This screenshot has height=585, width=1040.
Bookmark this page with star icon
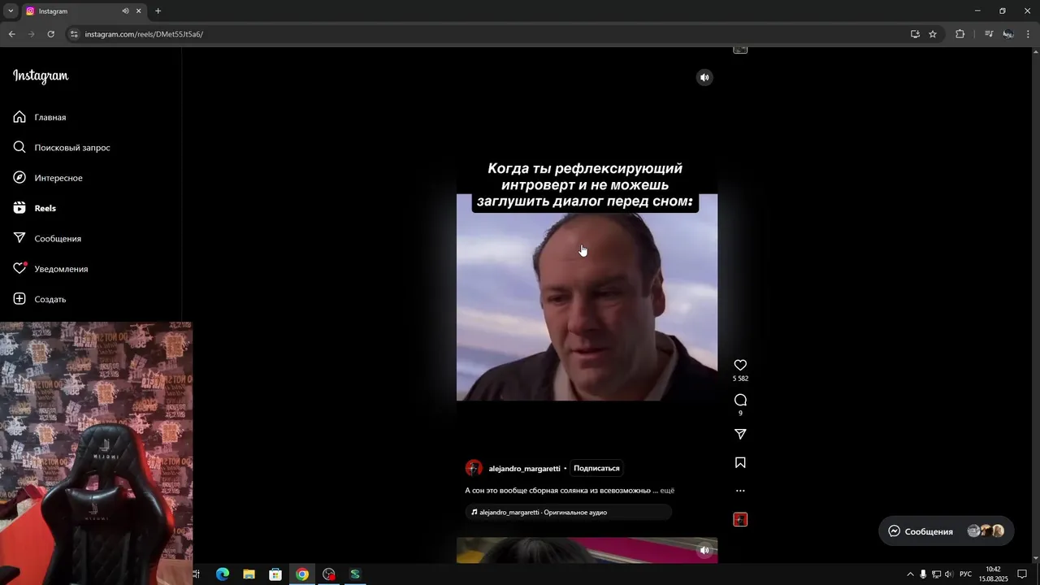tap(933, 34)
